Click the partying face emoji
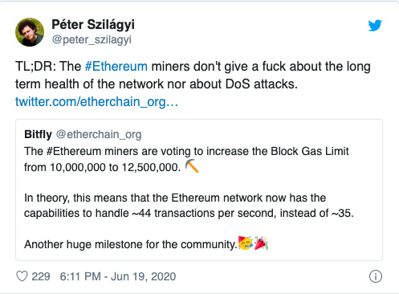The width and height of the screenshot is (399, 294). (x=246, y=243)
